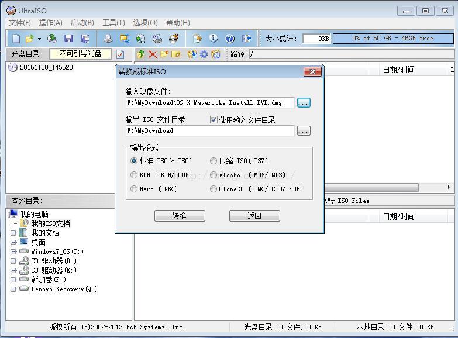Screen dimensions: 458x338
Task: Click the notepad with arrow toolbar icon
Action: point(198,39)
